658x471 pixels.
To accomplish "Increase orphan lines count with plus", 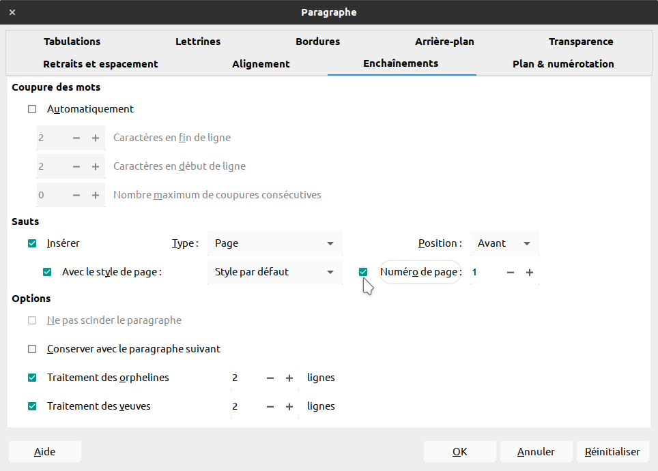I will pos(289,378).
